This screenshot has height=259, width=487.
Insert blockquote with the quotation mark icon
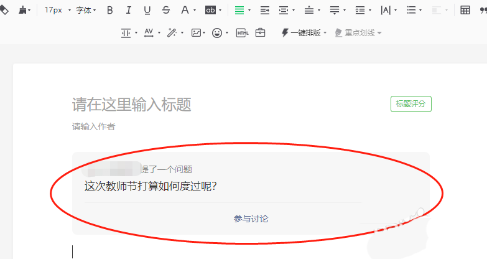(483, 10)
